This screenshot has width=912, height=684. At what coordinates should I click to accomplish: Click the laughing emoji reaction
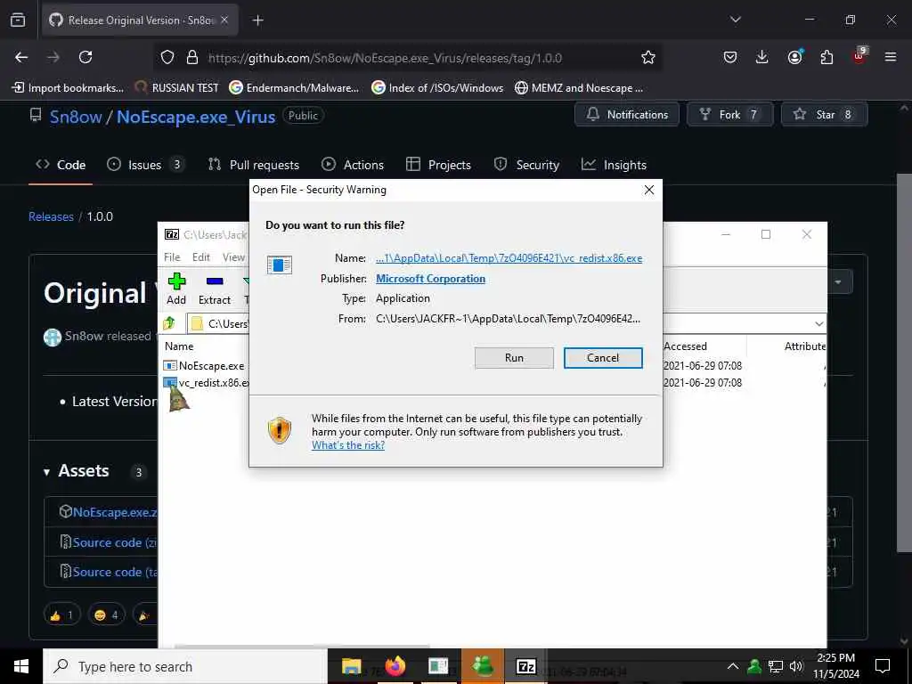point(106,615)
